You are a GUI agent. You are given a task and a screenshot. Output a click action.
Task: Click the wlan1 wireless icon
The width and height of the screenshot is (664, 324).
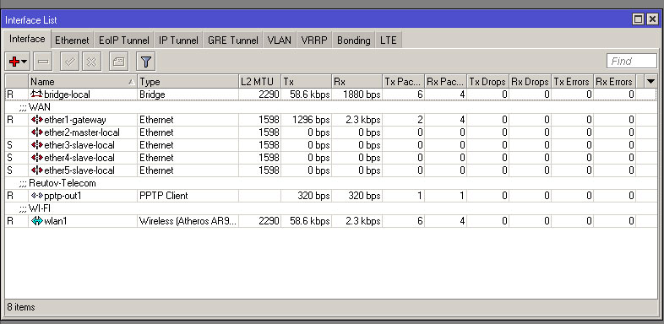pyautogui.click(x=37, y=221)
